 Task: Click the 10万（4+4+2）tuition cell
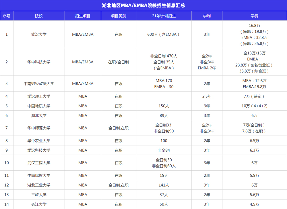[x=254, y=106]
